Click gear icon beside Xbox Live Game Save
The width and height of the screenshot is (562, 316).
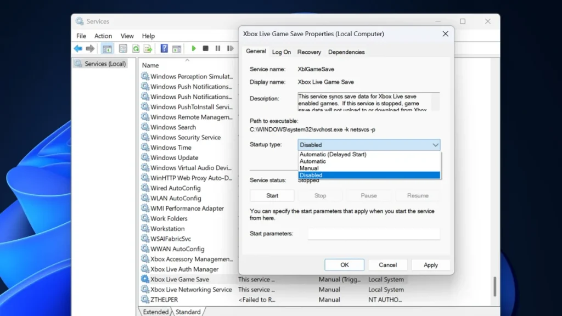[x=145, y=279]
